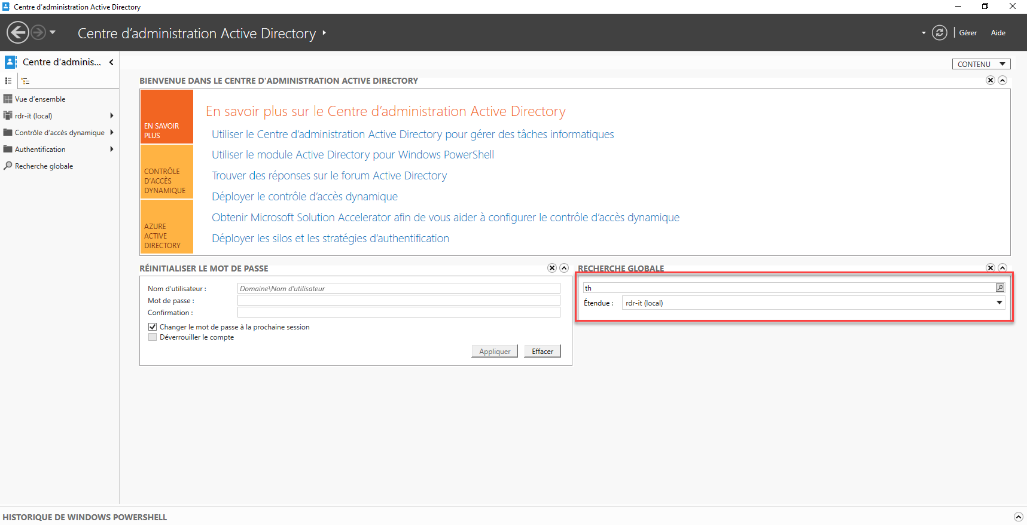Collapse the navigation pane chevron

[x=111, y=62]
